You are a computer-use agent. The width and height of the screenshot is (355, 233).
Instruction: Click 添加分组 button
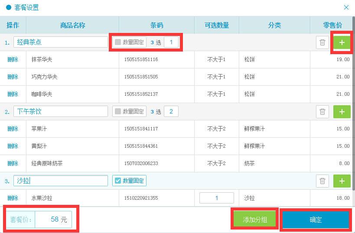point(254,220)
